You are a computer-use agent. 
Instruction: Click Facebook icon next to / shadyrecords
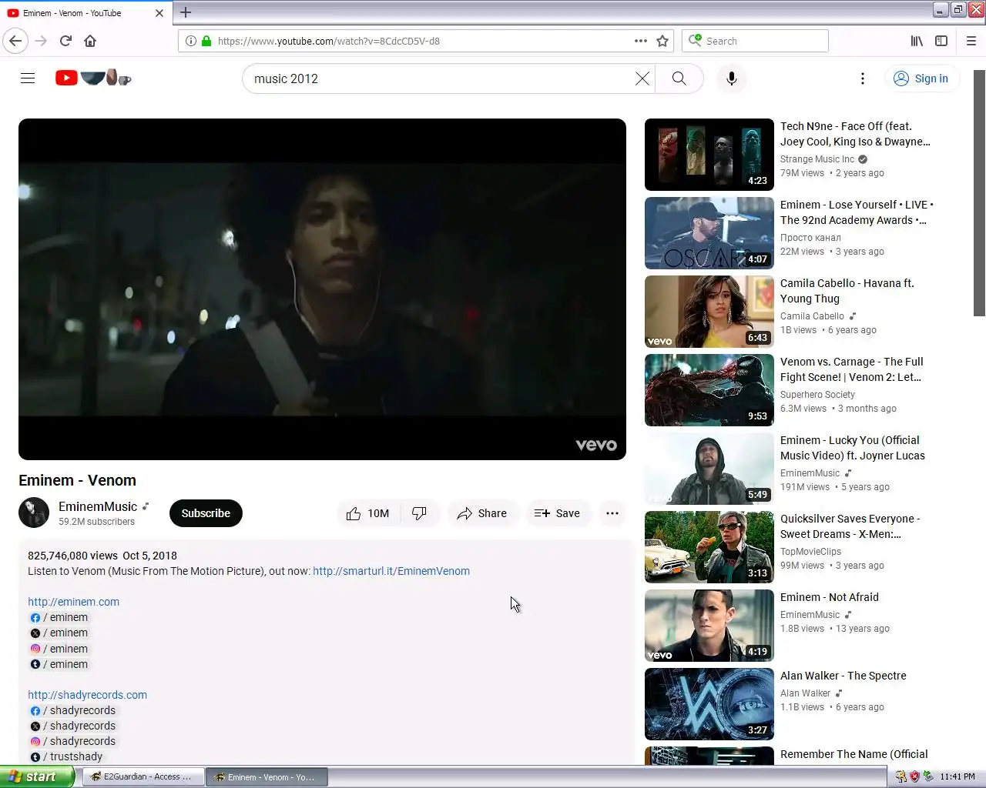(x=35, y=711)
